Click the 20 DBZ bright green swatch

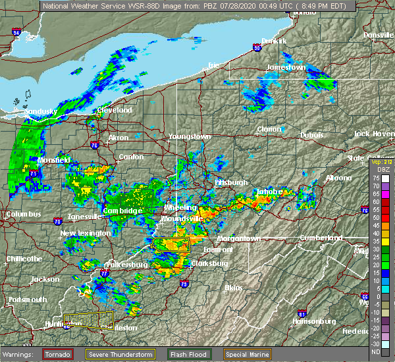(x=385, y=265)
